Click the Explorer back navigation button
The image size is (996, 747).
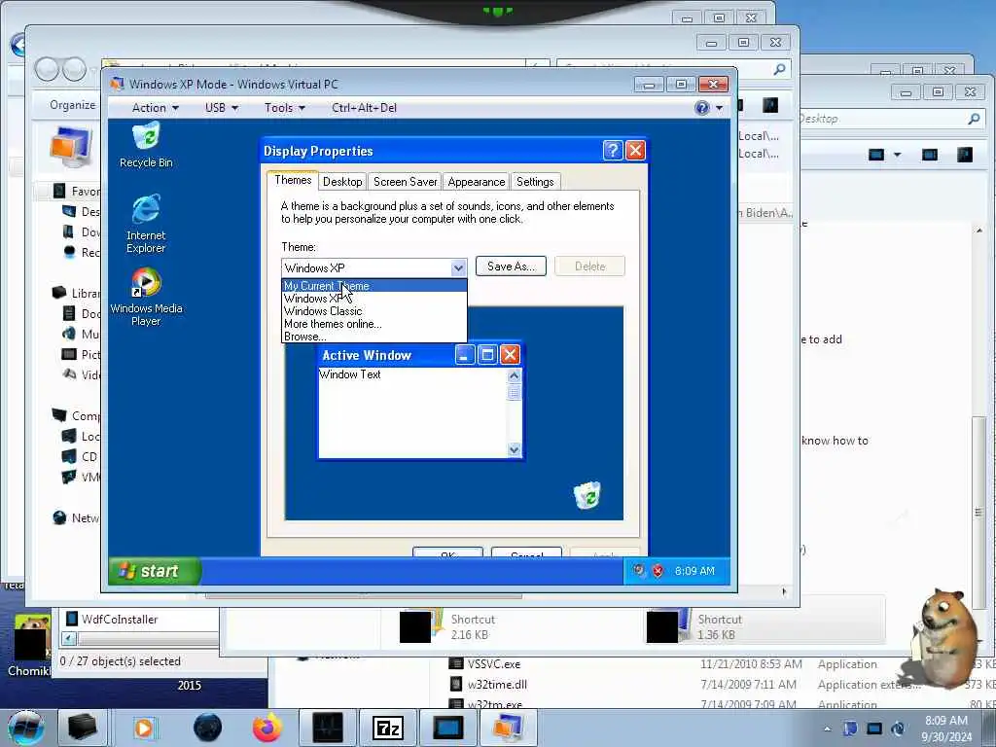47,69
